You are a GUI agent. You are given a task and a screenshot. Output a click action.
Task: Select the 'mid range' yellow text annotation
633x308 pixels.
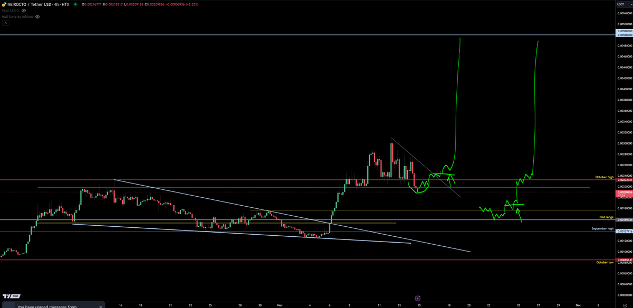click(x=606, y=217)
